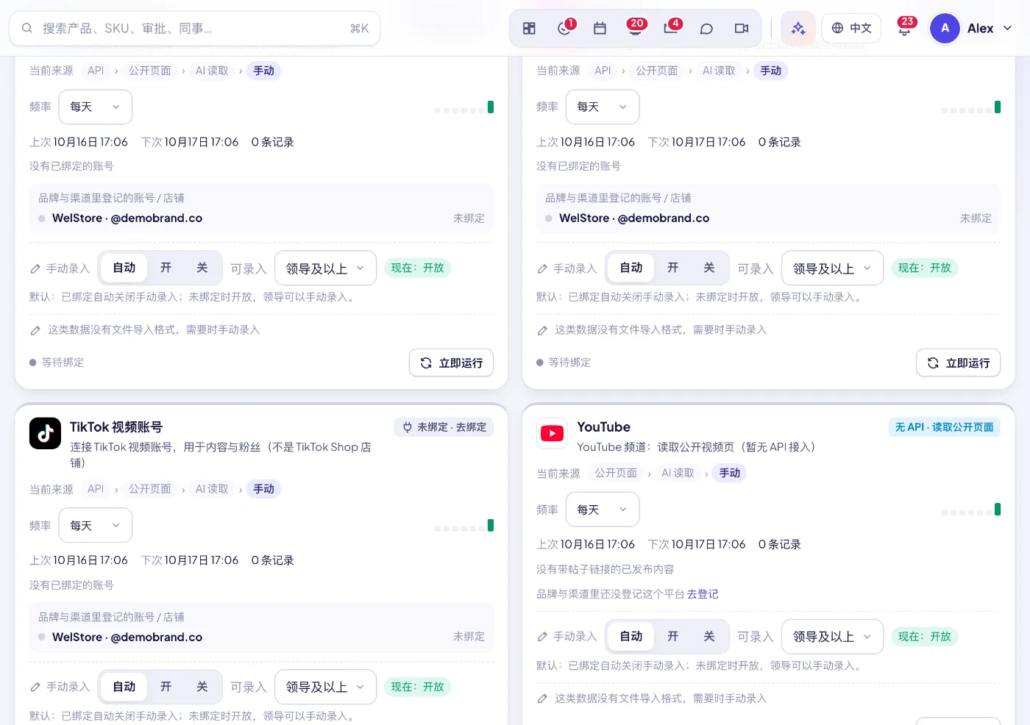Click the TikTok logo icon
This screenshot has height=725, width=1030.
point(45,433)
